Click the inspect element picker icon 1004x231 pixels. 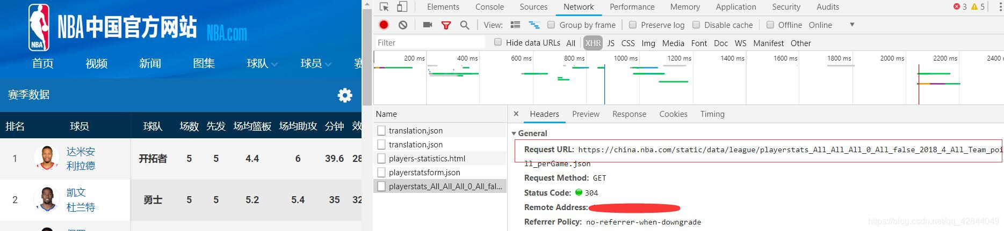pos(384,7)
